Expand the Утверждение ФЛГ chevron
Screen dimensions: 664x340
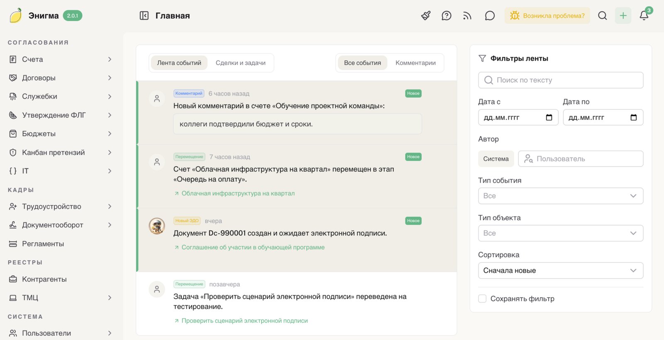(x=110, y=115)
